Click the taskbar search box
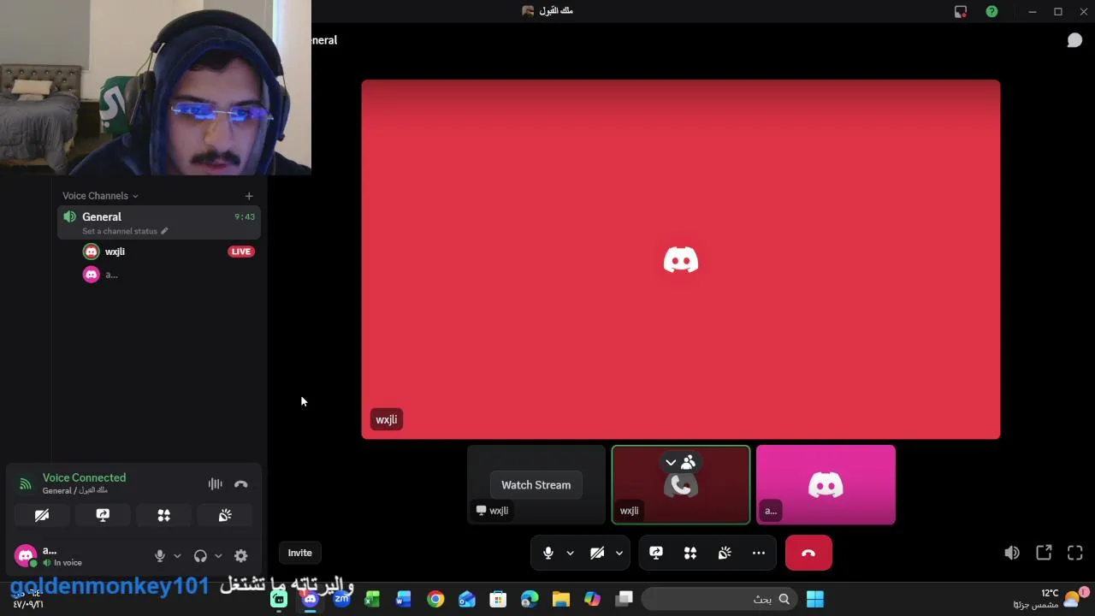This screenshot has width=1095, height=616. point(719,600)
